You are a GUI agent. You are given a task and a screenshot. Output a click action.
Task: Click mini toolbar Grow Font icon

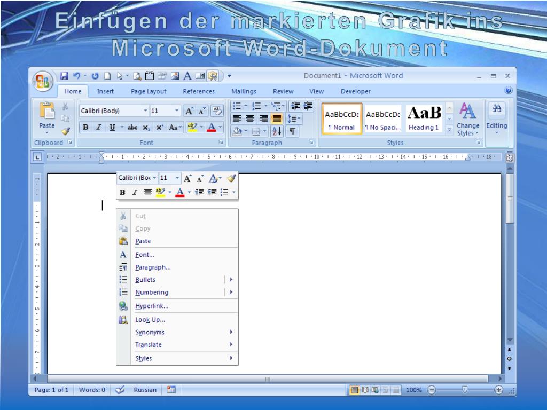click(x=187, y=178)
